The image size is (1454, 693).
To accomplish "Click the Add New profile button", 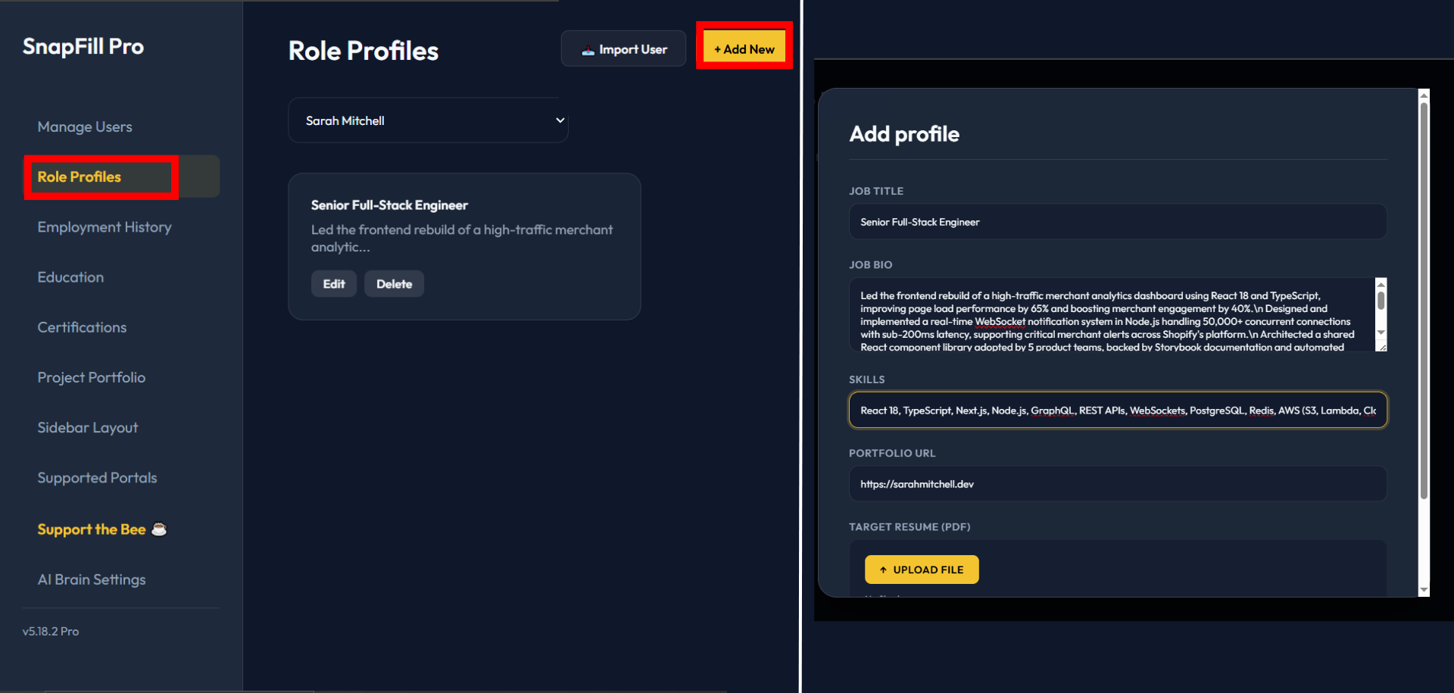I will 743,47.
